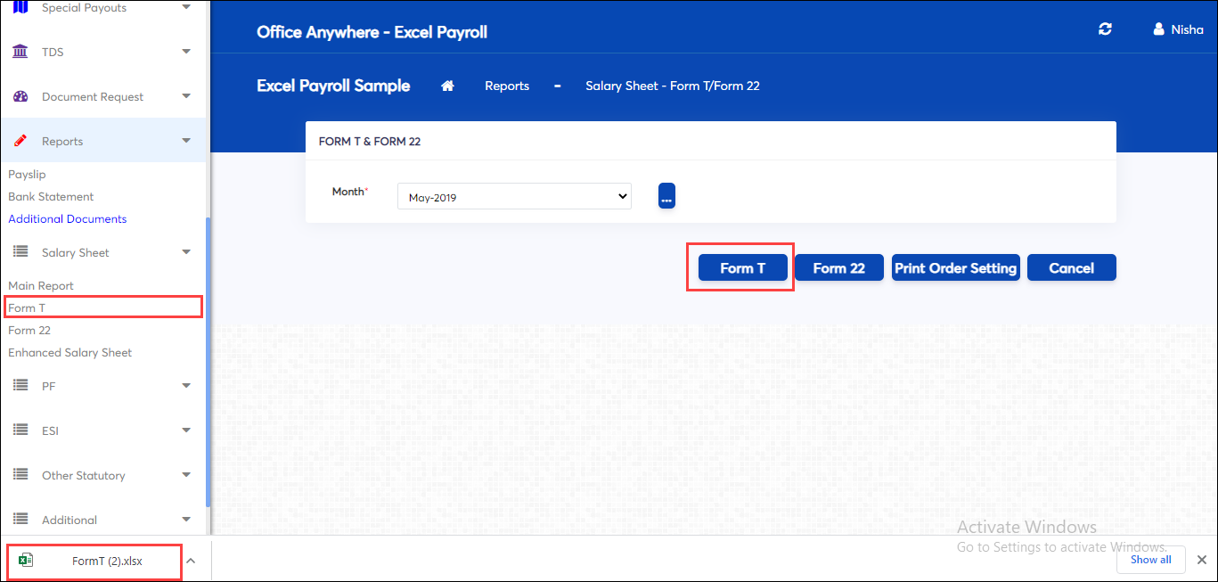
Task: Open Print Order Setting
Action: [x=955, y=267]
